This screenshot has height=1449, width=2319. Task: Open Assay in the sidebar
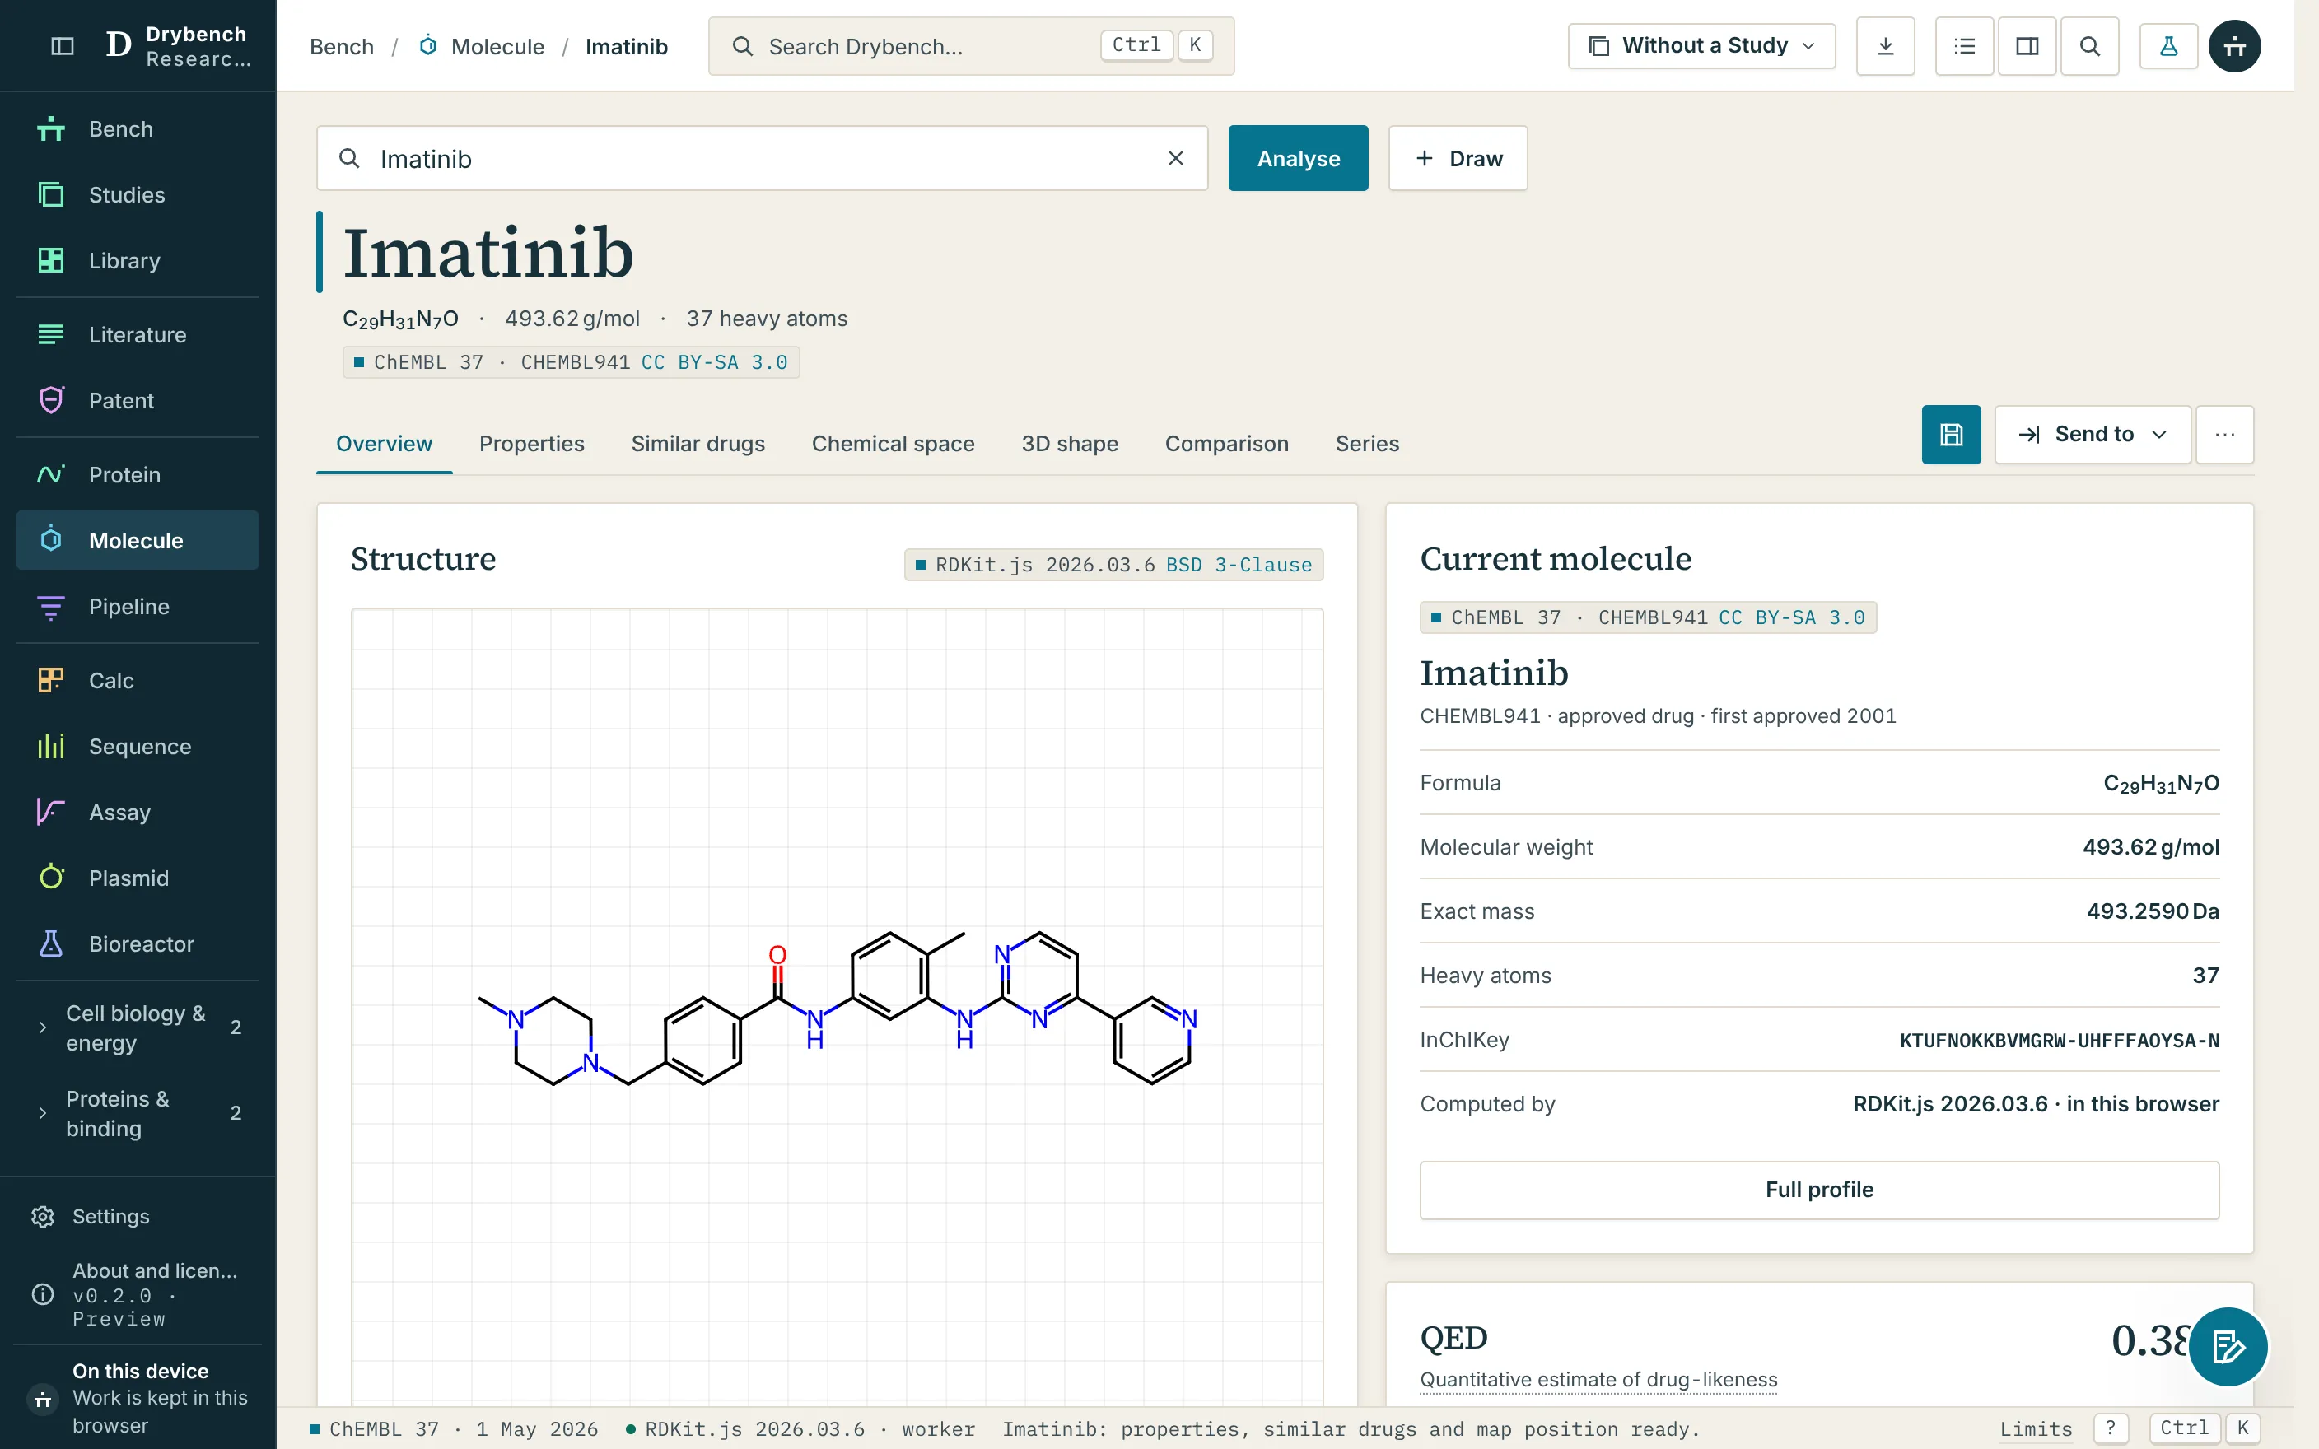tap(137, 813)
